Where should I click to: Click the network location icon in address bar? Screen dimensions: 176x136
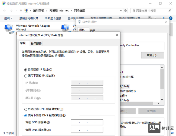tap(26, 11)
